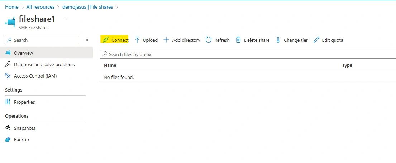Go to Home breadcrumb link
The height and width of the screenshot is (163, 396).
(x=11, y=7)
